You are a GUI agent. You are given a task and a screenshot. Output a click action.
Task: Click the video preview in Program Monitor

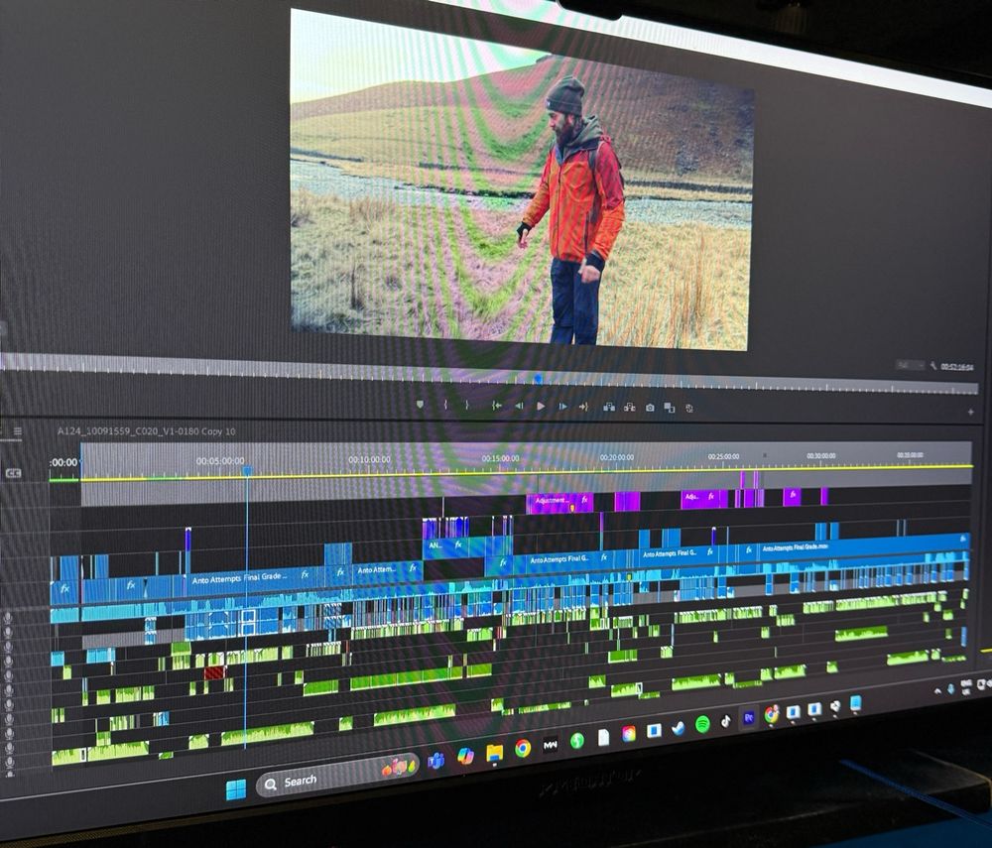(522, 180)
